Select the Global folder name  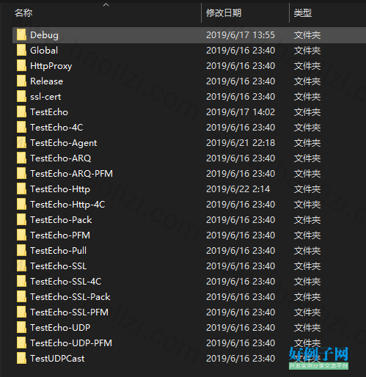44,51
